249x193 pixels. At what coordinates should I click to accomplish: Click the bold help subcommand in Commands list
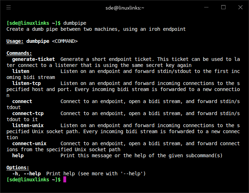pos(18,155)
